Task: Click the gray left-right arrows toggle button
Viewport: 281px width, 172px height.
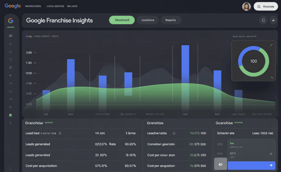Action: [220, 165]
